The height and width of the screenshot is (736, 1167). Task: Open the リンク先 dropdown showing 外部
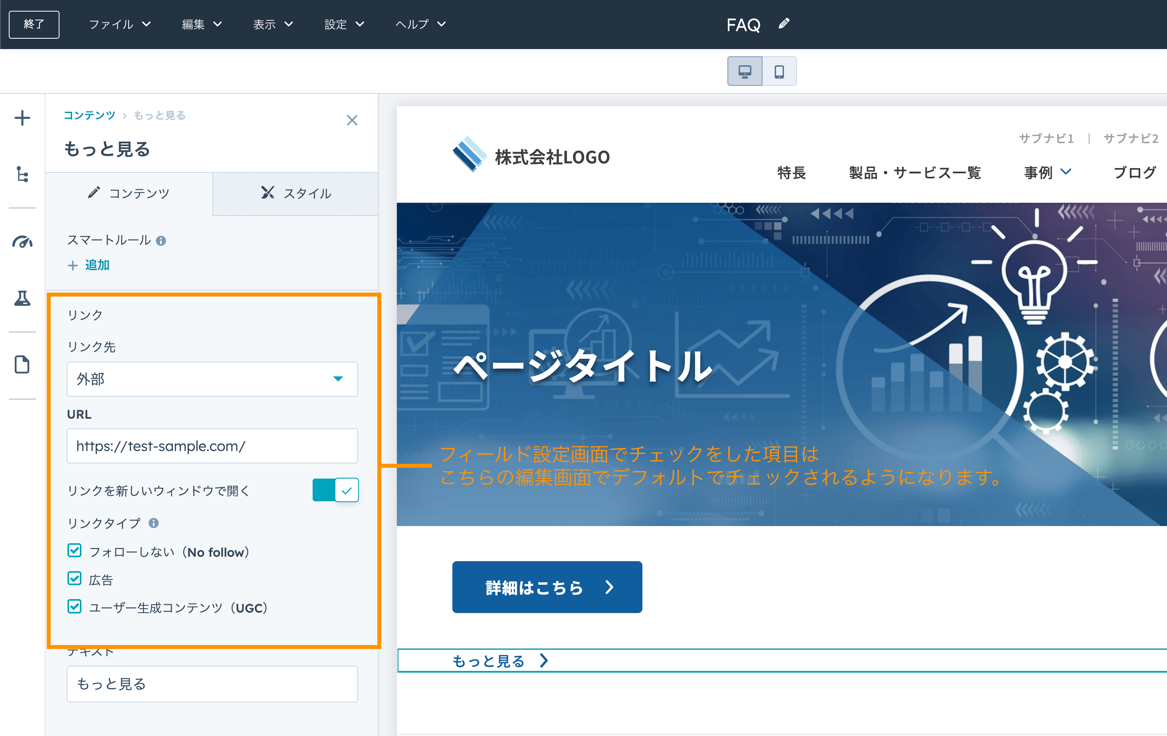coord(212,379)
